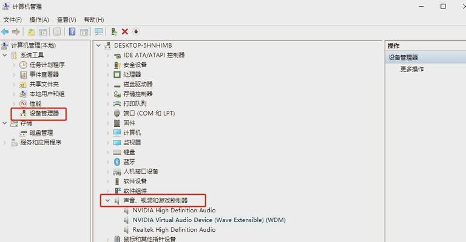Screen dimensions: 466x242
Task: Collapse the DESKTOP-5HNHIMB root node
Action: [98, 45]
